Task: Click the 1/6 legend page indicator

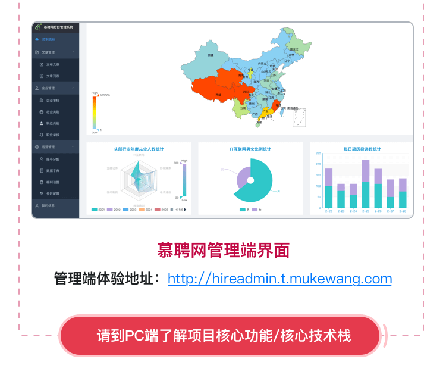Action: point(181,210)
